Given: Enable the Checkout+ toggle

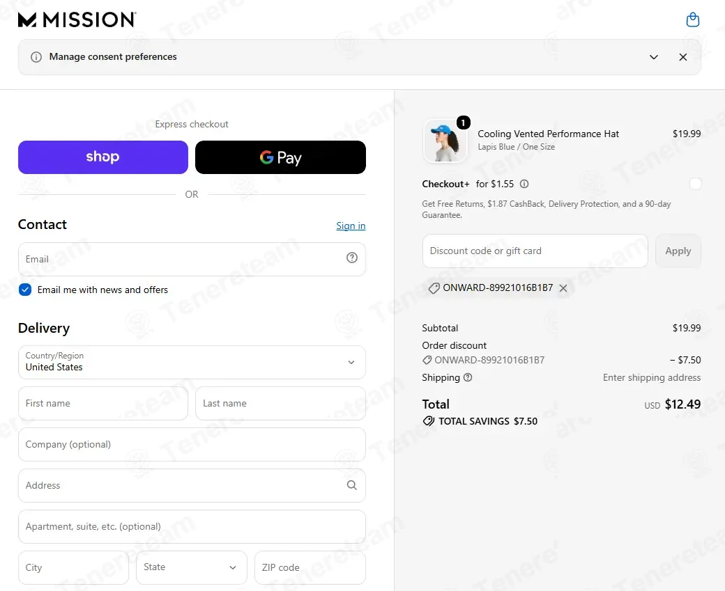Looking at the screenshot, I should click(695, 184).
